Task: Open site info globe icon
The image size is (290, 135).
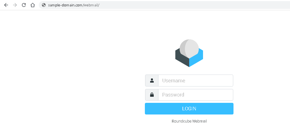Action: (x=44, y=5)
